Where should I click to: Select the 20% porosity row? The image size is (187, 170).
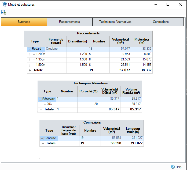point(90,104)
